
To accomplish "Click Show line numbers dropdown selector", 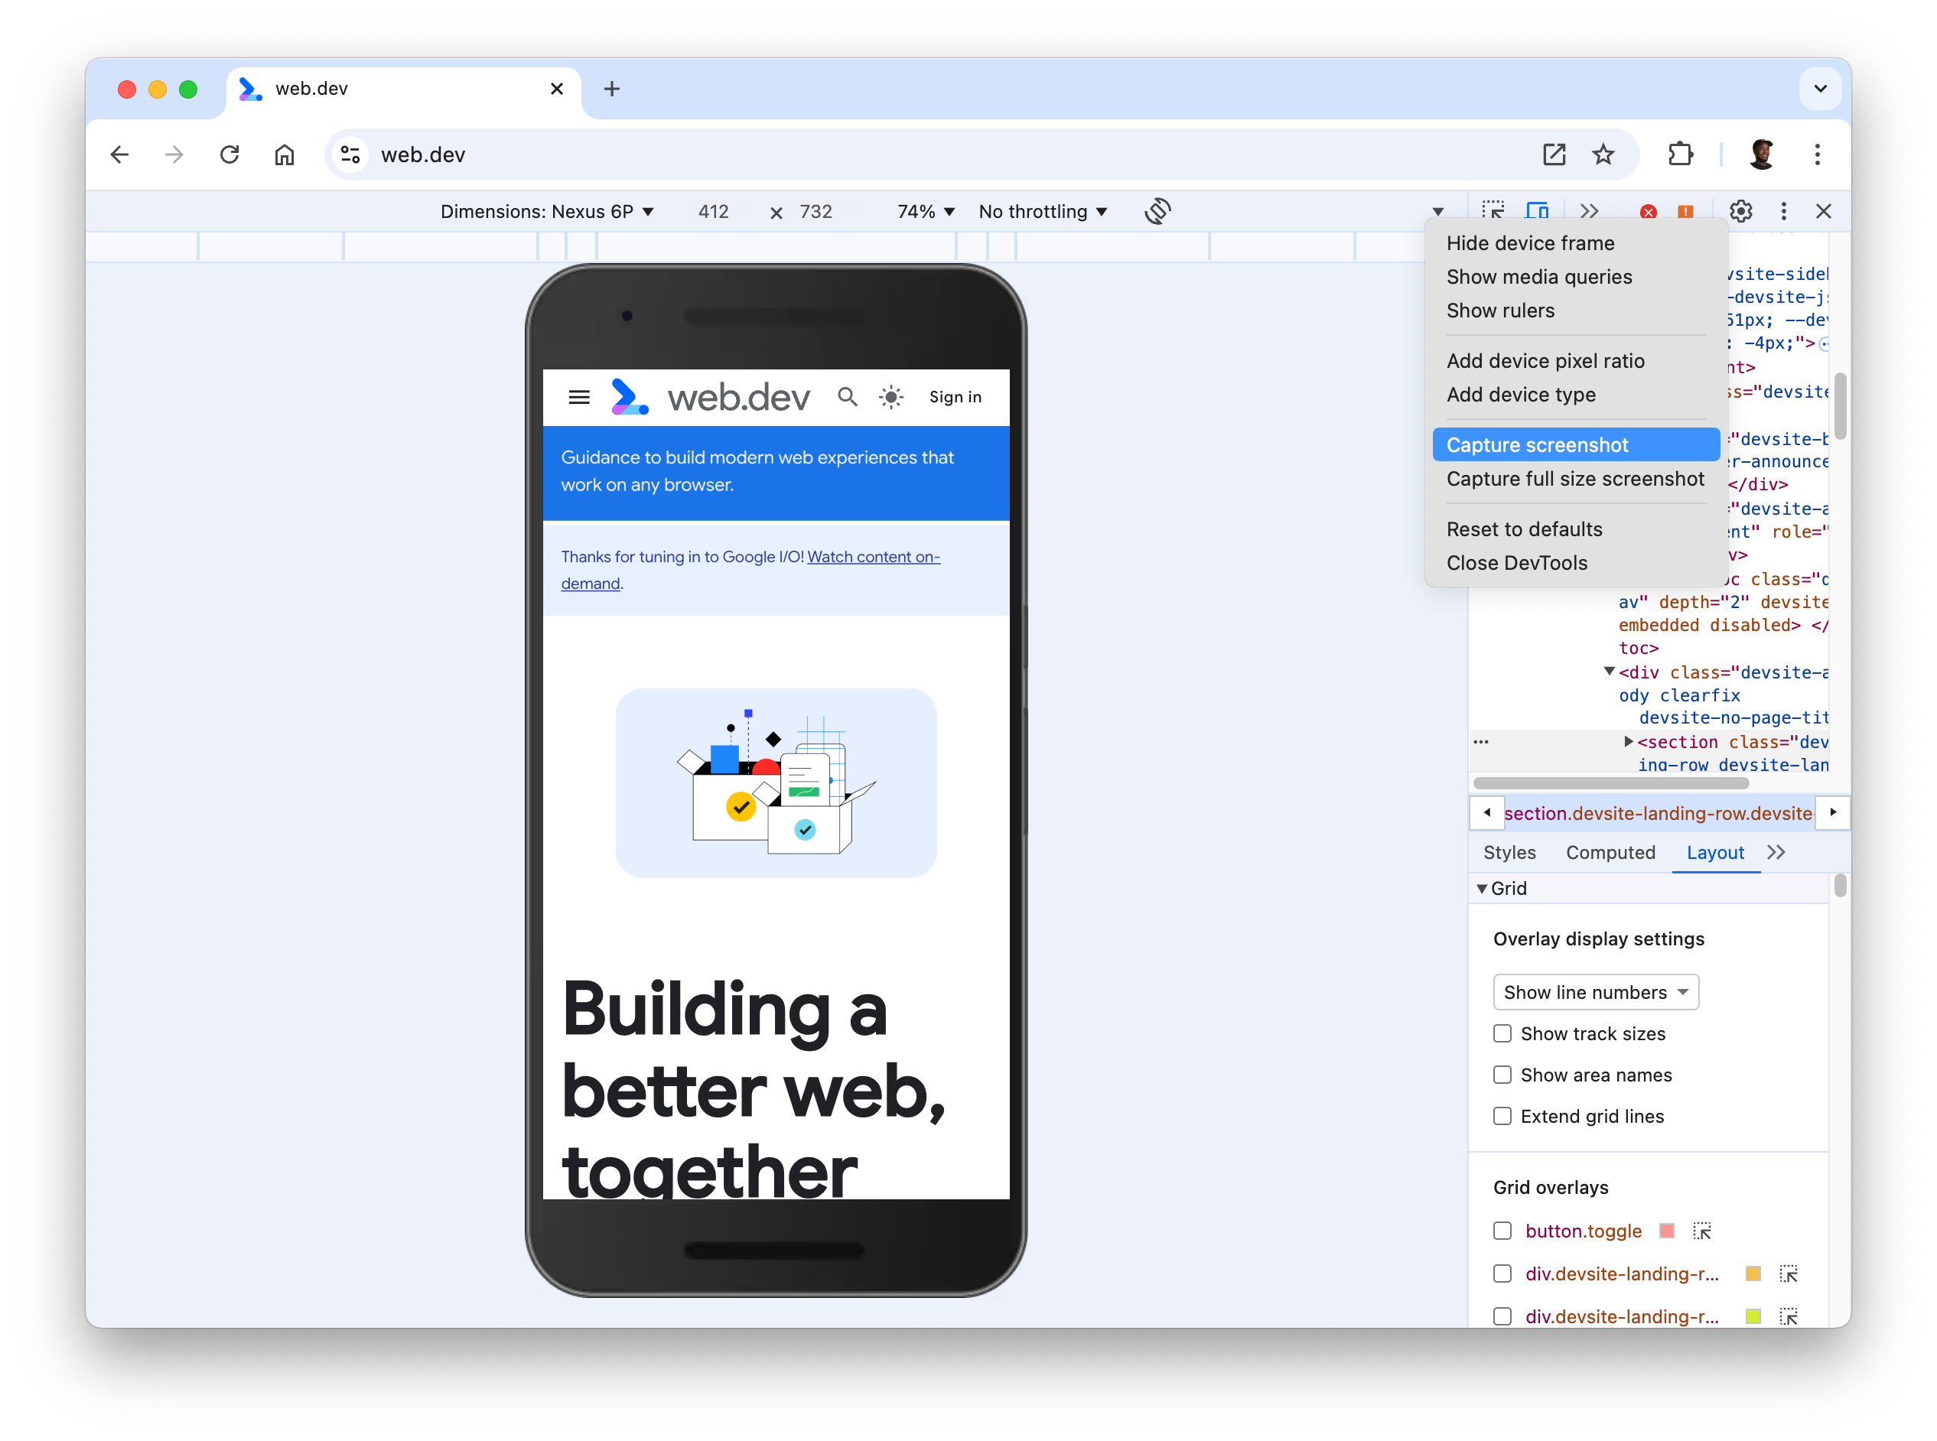I will point(1594,991).
